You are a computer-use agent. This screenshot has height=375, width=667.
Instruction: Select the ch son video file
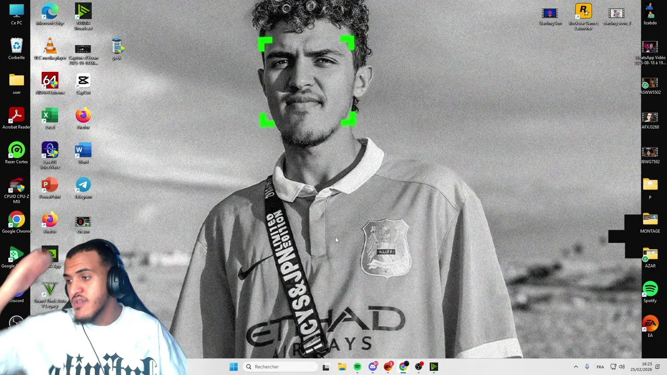(83, 224)
